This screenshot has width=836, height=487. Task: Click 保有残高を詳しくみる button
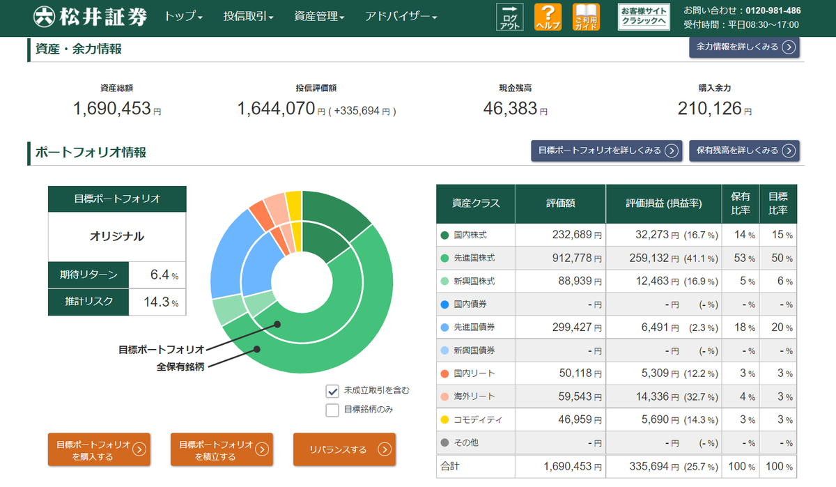744,150
